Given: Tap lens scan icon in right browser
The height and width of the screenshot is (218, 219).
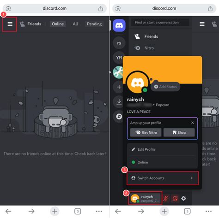Looking at the screenshot, I should click(x=118, y=8).
